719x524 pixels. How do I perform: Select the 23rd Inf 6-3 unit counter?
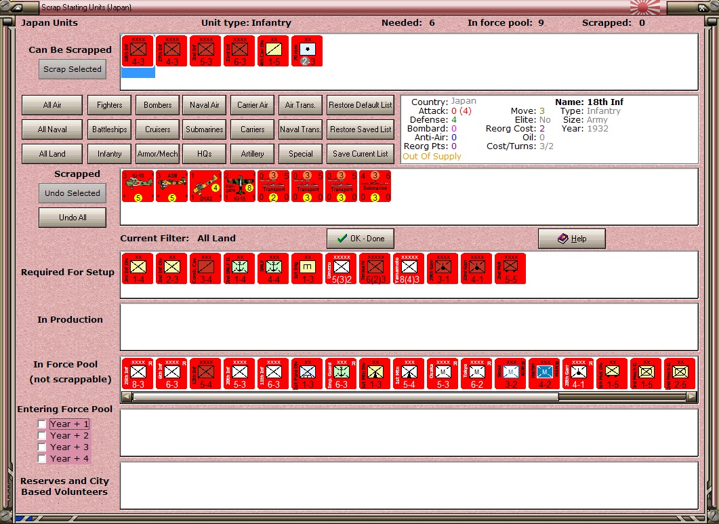(240, 51)
